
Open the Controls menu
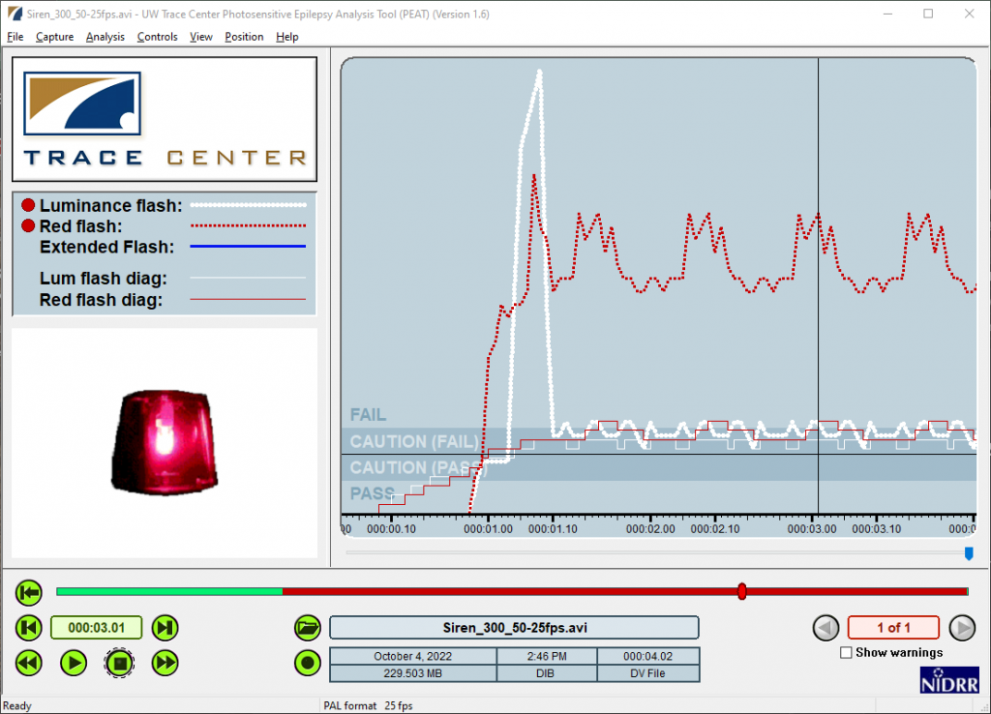(157, 37)
